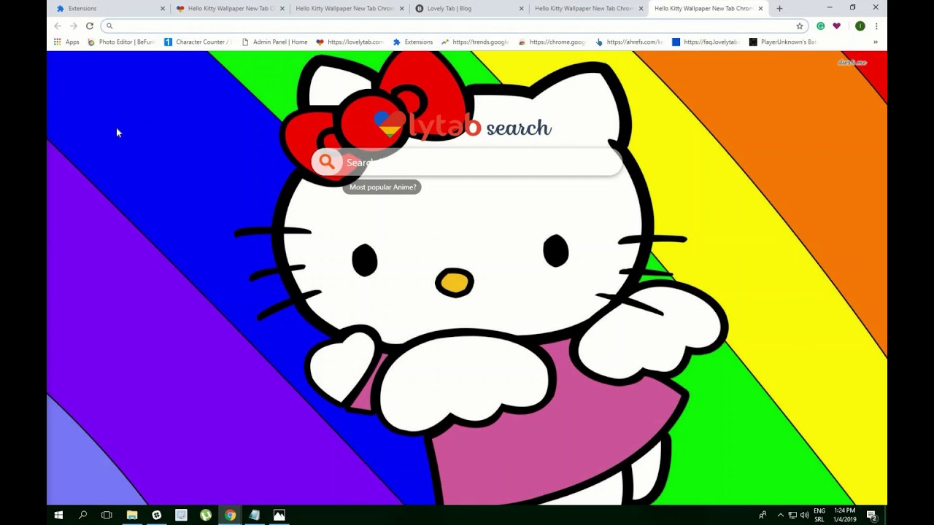Open Windows taskbar search
The height and width of the screenshot is (525, 934).
pos(82,515)
